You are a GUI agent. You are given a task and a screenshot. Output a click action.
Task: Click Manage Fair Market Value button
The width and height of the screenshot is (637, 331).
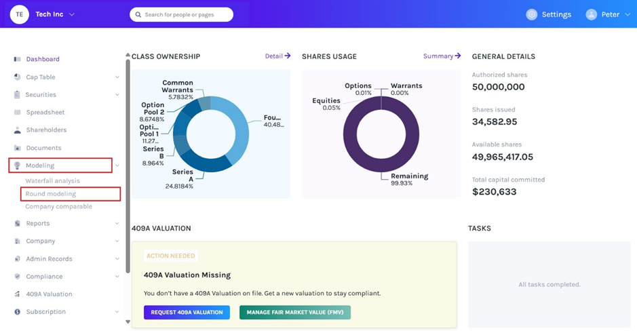[294, 312]
